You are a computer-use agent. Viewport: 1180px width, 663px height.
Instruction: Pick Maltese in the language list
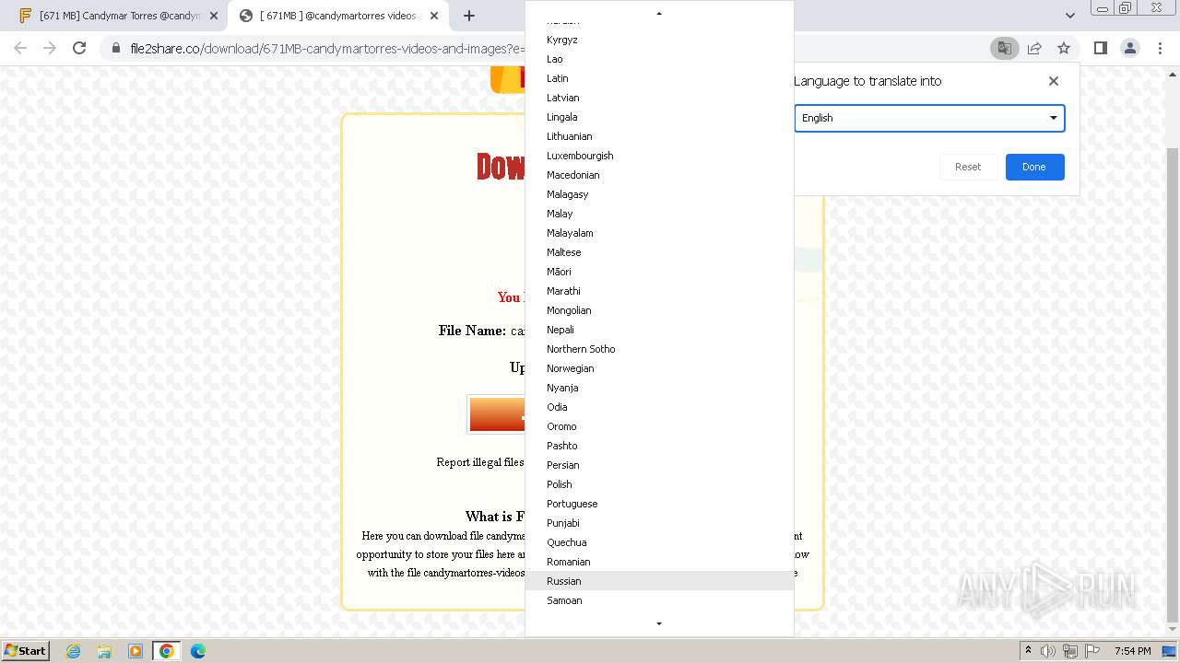(659, 252)
